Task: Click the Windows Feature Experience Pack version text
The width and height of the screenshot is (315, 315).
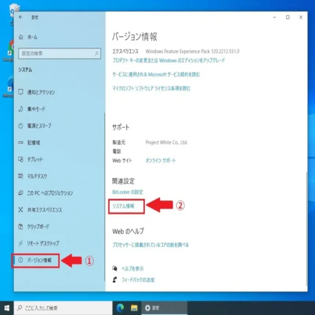Action: (193, 51)
